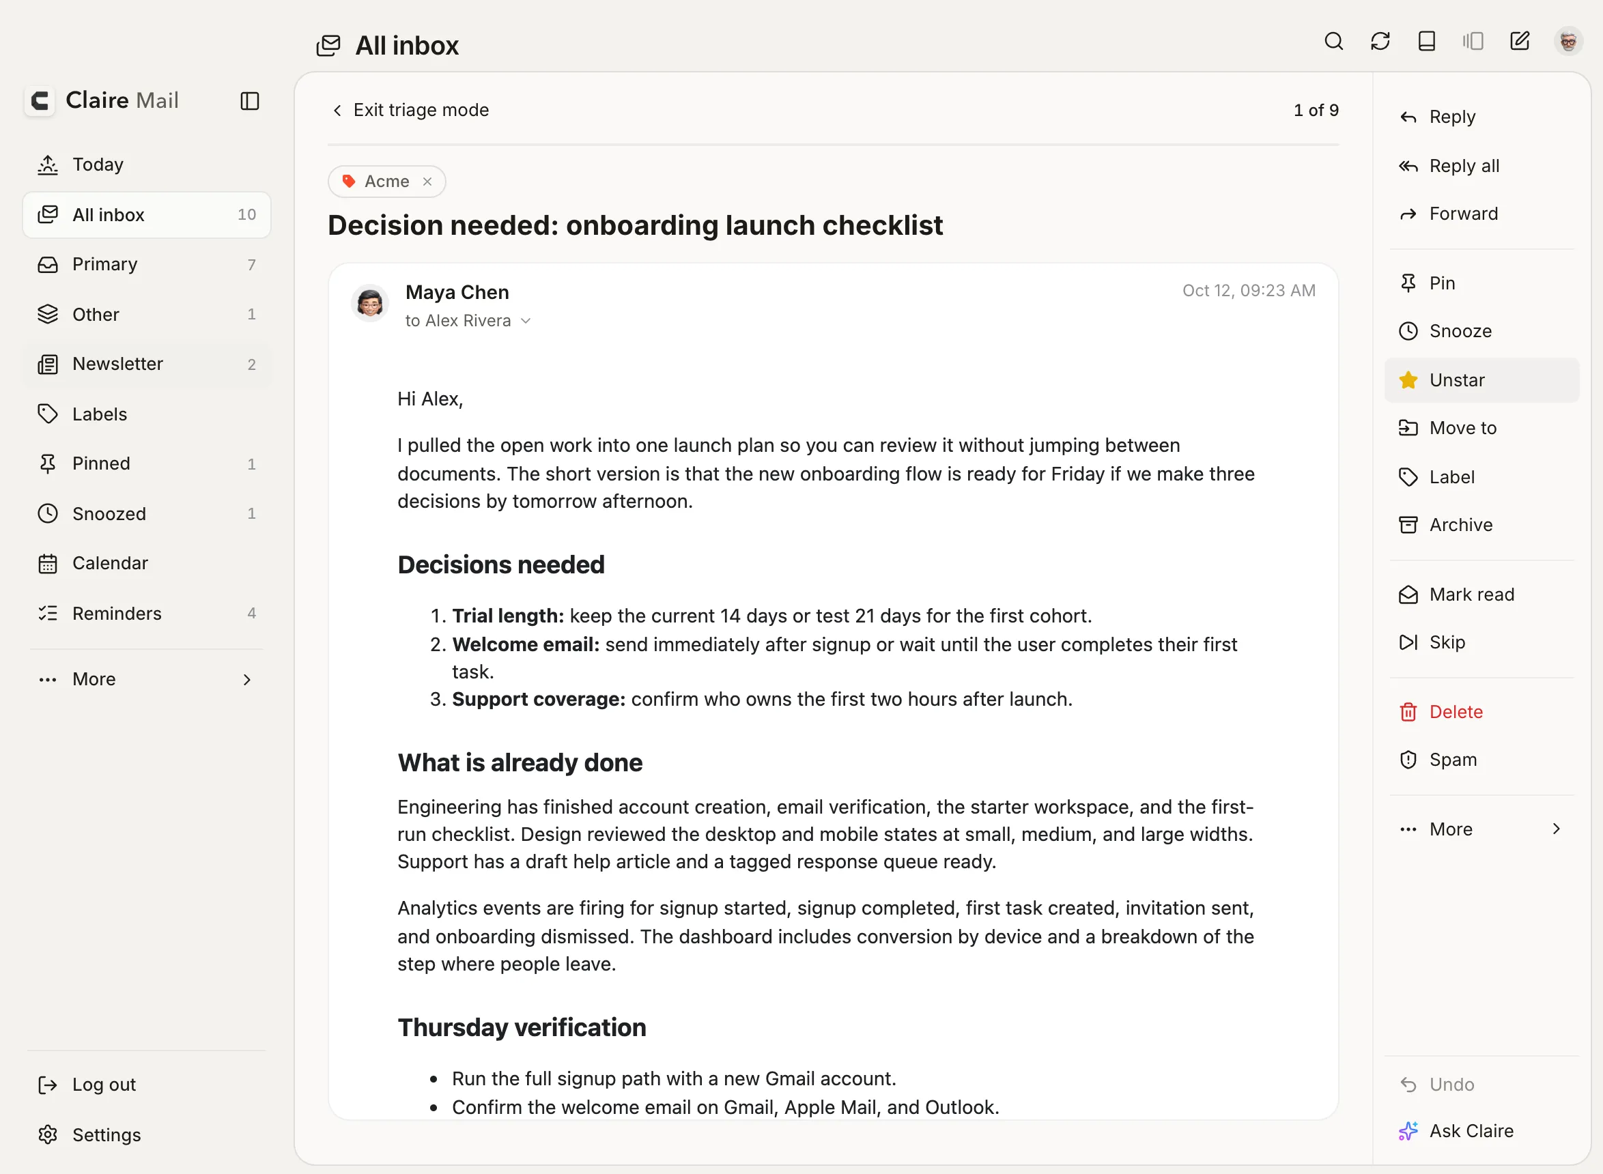
Task: Mark read the open message
Action: pos(1481,594)
